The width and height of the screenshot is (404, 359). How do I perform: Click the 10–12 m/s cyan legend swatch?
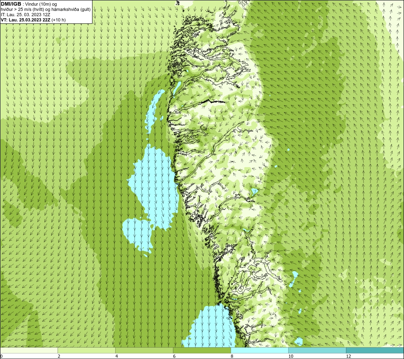coord(318,350)
